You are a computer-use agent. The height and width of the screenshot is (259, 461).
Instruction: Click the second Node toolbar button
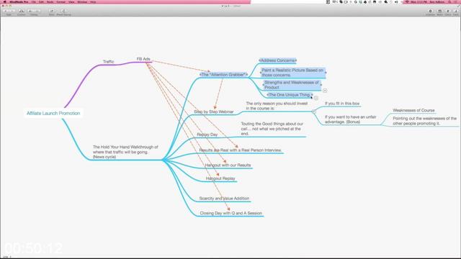coord(12,11)
